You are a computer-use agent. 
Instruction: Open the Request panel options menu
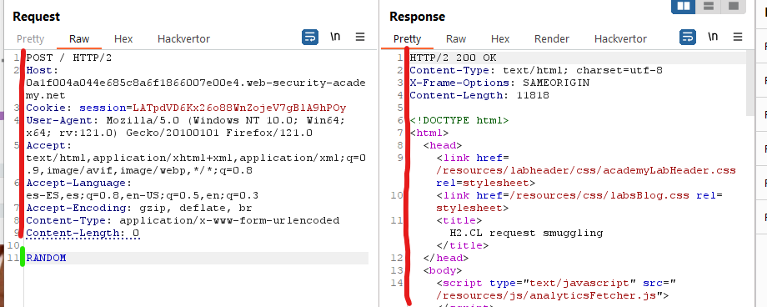coord(360,38)
